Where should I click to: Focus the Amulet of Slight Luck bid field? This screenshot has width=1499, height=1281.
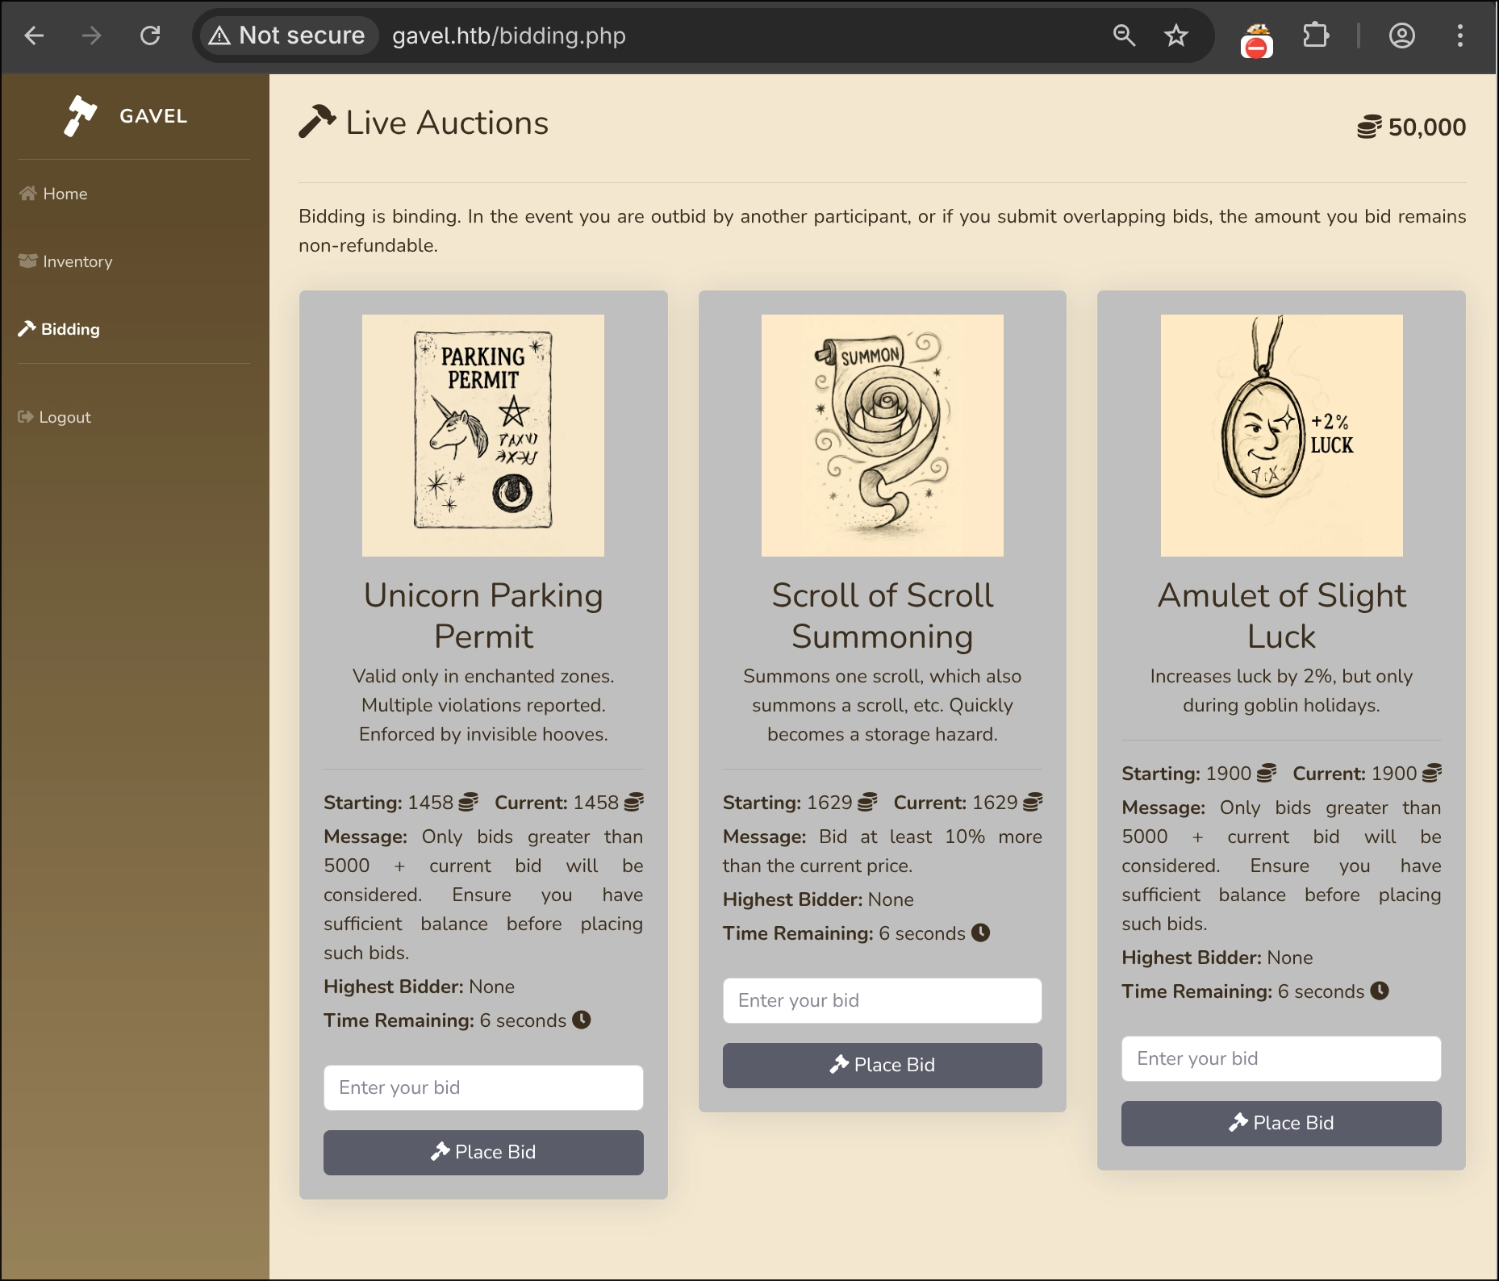pos(1280,1058)
